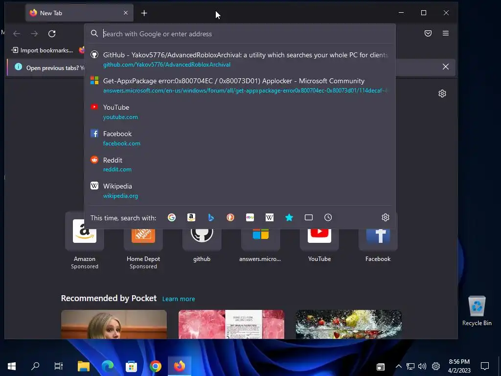This screenshot has height=376, width=501.
Task: Open Windows Start menu
Action: click(x=12, y=366)
